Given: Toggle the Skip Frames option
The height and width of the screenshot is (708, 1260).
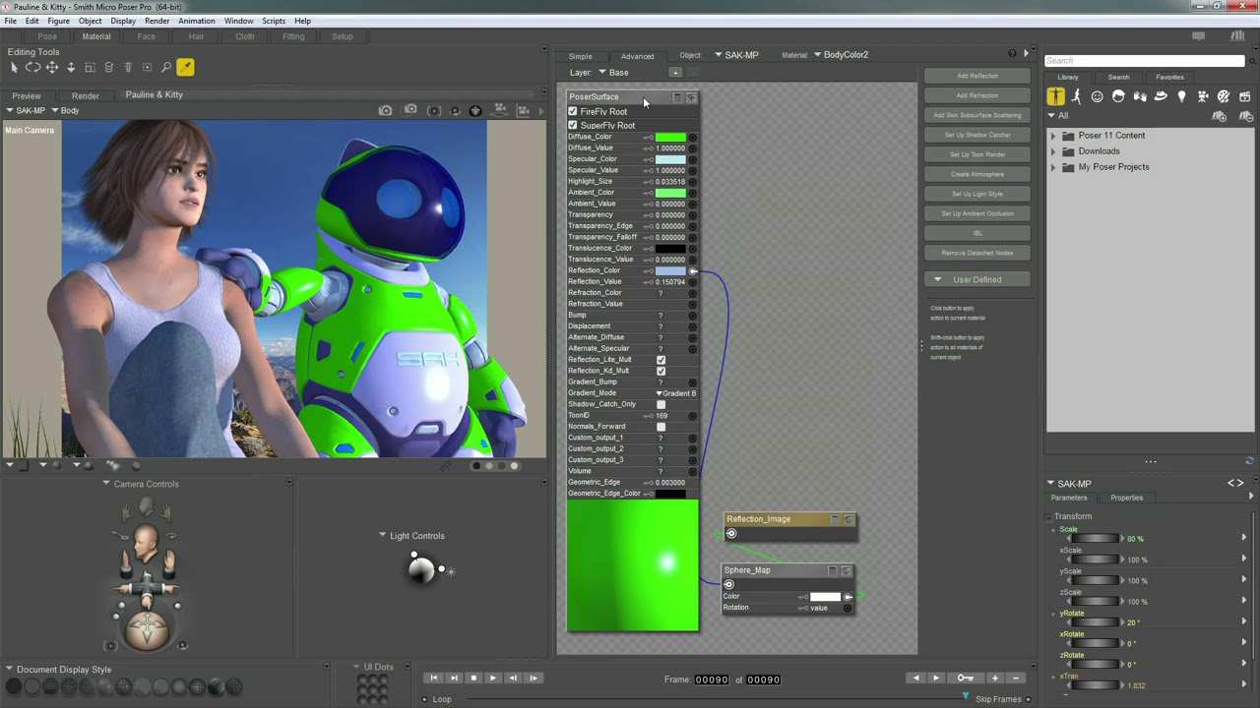Looking at the screenshot, I should coord(1028,699).
